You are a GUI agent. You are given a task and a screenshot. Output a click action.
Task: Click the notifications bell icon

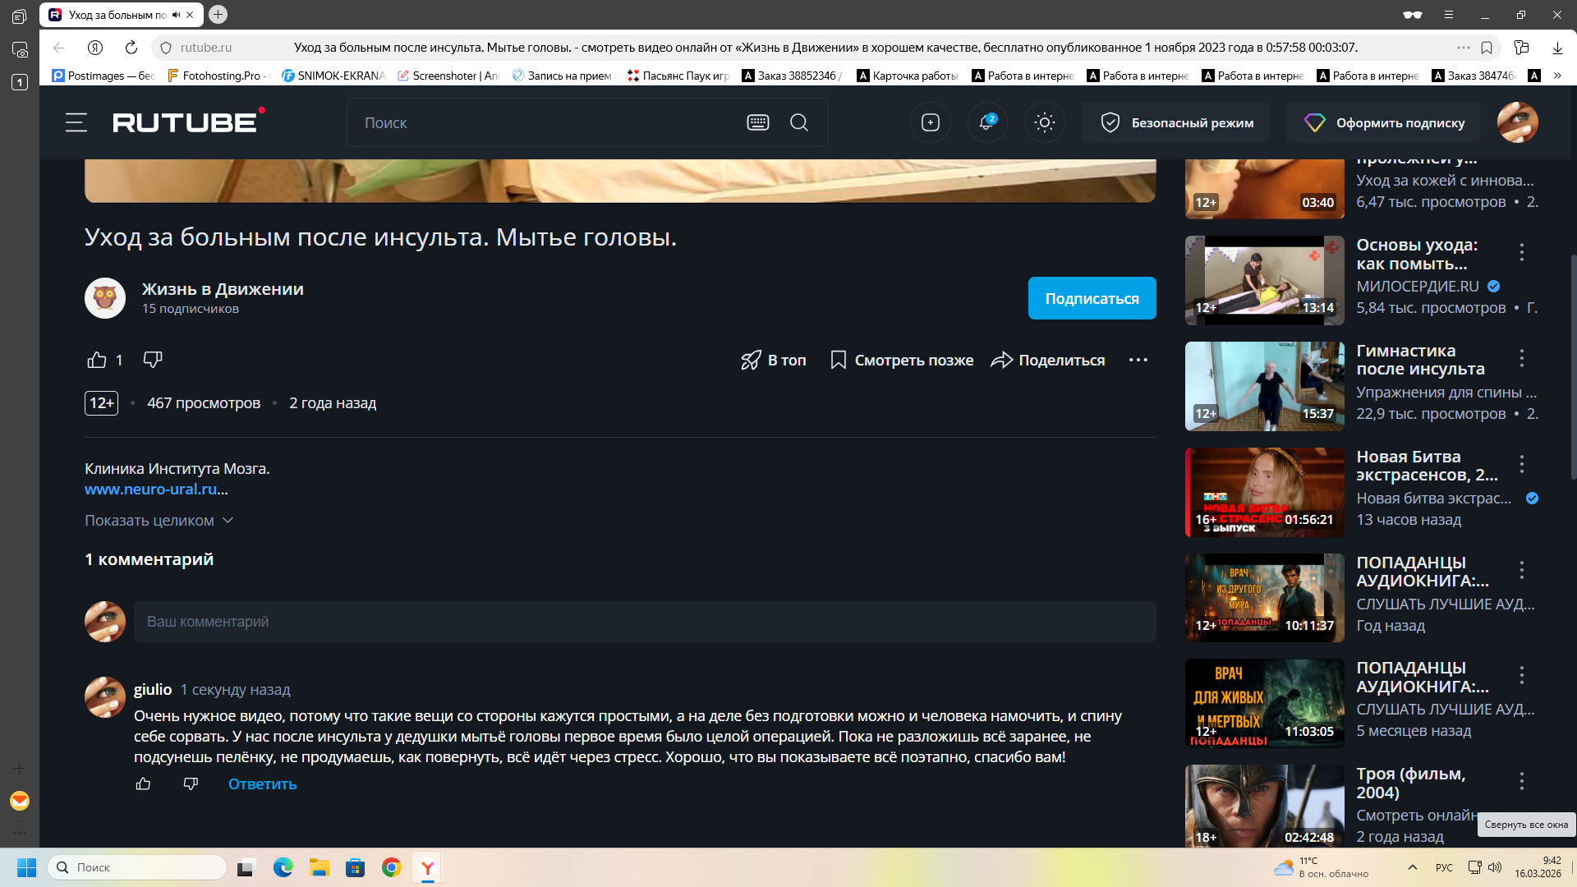tap(986, 122)
